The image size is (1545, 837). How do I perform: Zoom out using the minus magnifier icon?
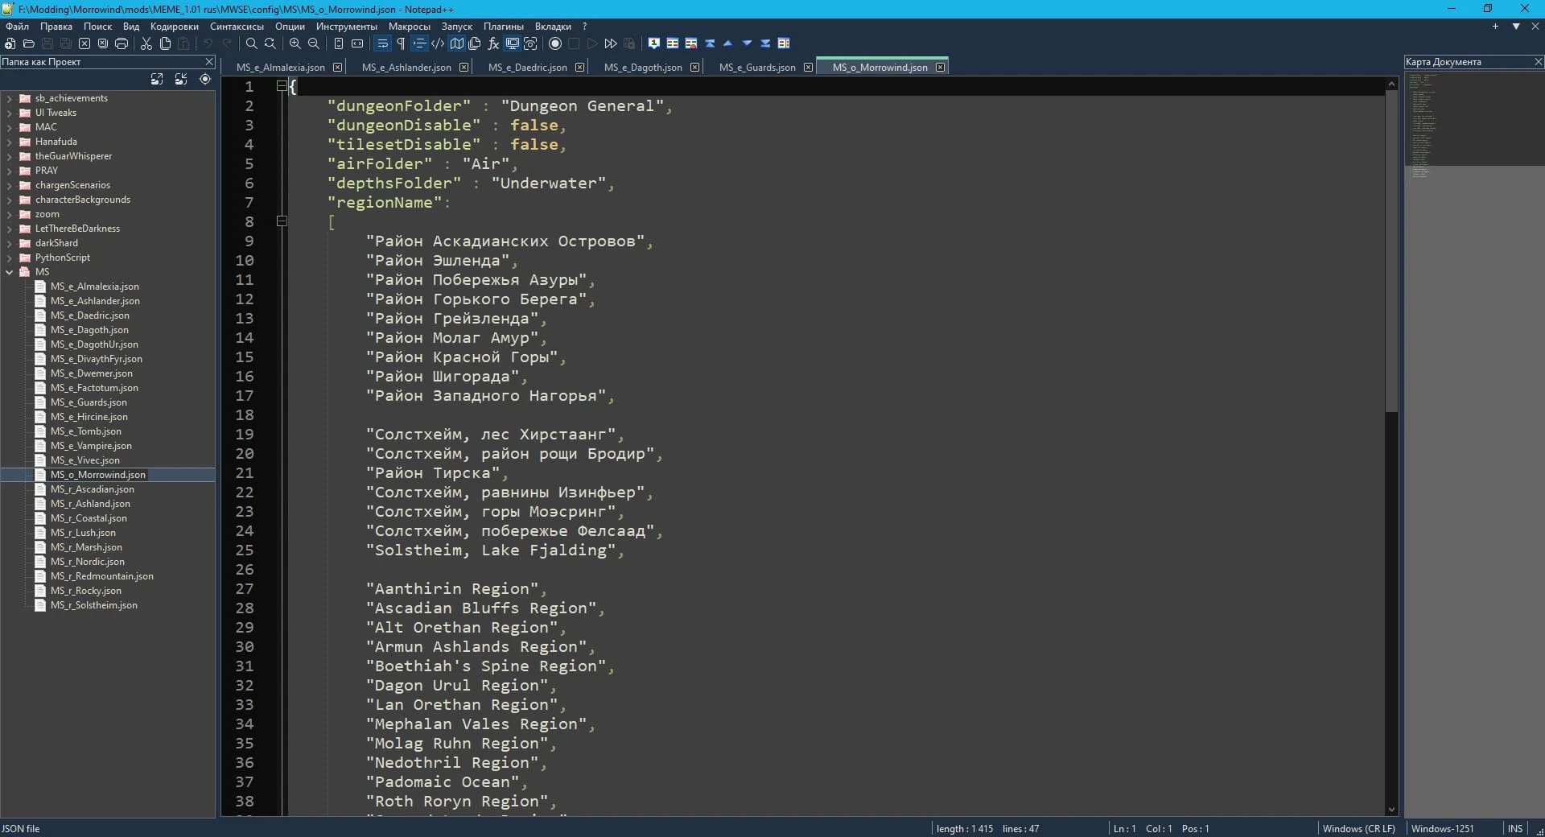[x=314, y=43]
